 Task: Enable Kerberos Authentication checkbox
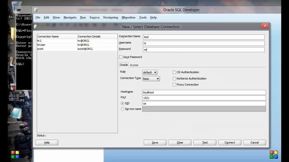tap(174, 79)
